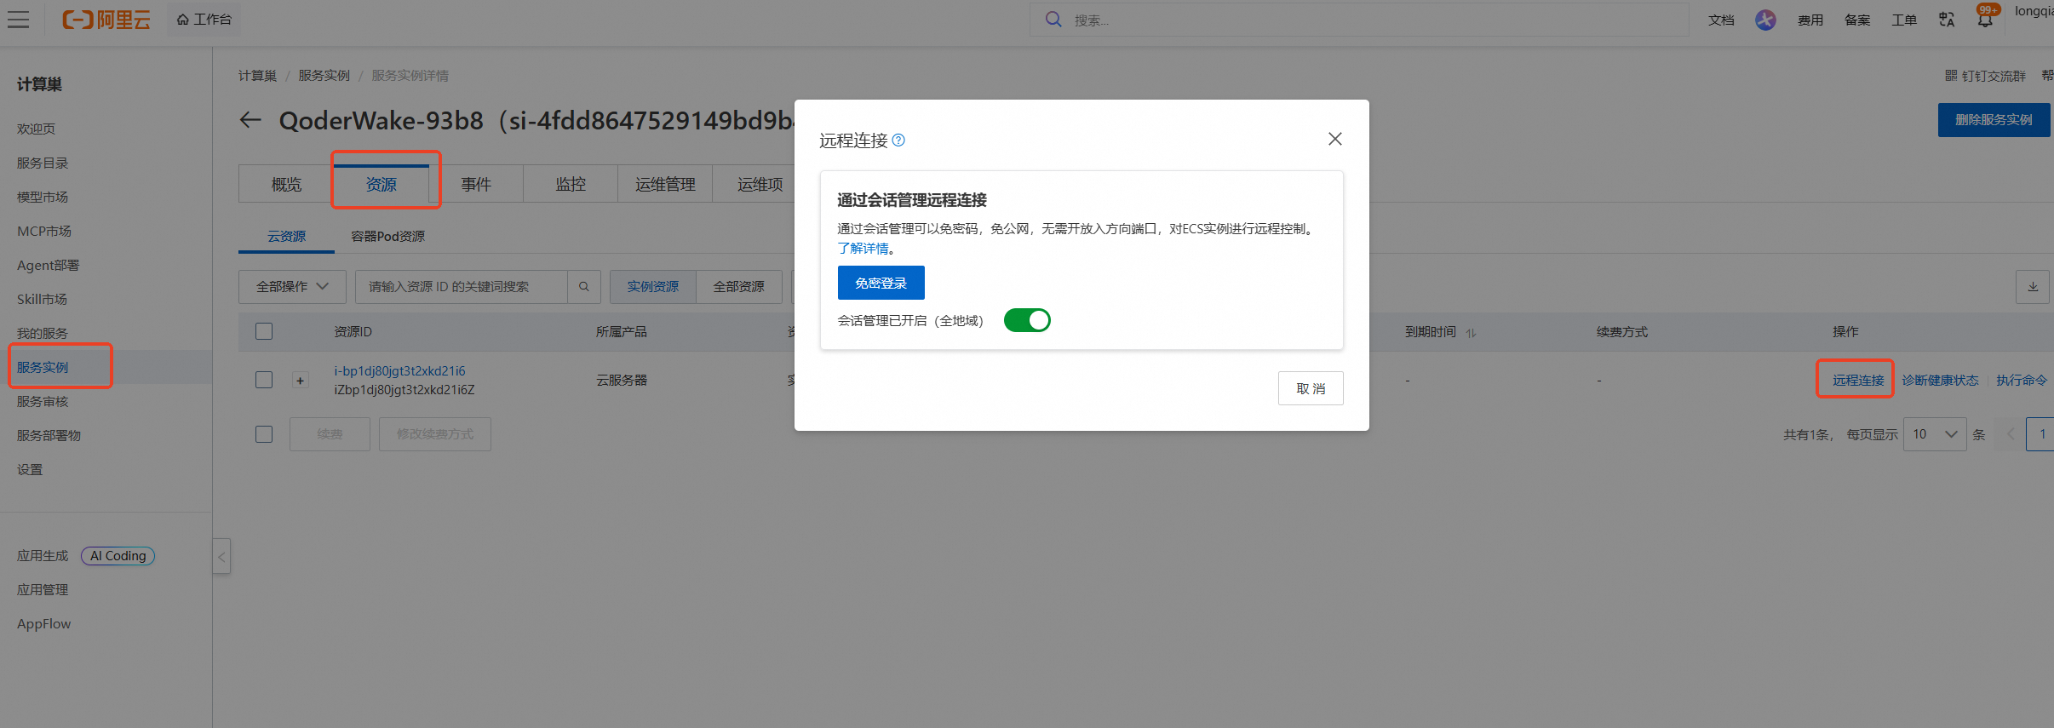Select 全部资源 filter button
The image size is (2054, 728).
[739, 287]
